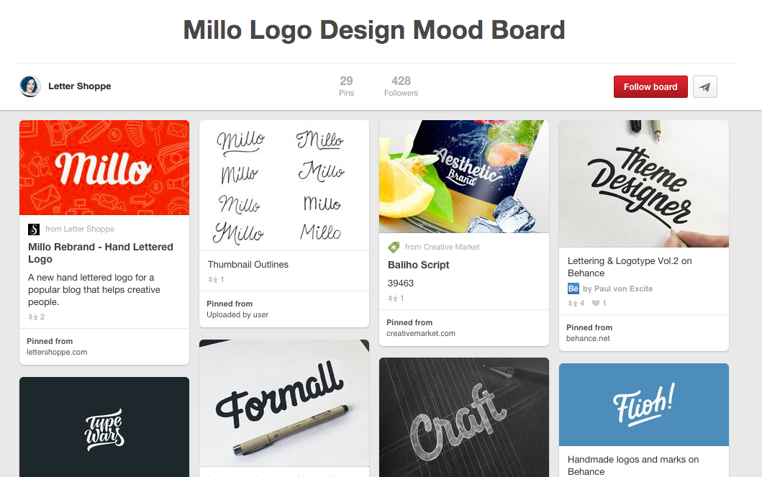View the 428 Followers count
Image resolution: width=762 pixels, height=477 pixels.
[x=401, y=86]
